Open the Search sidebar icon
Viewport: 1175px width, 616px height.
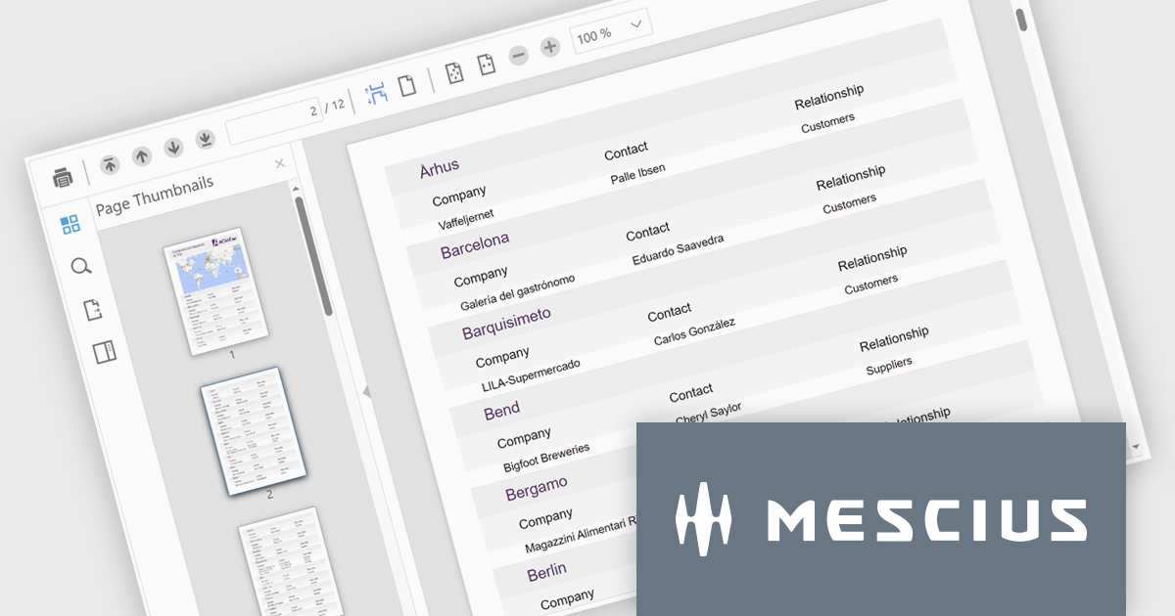(81, 267)
